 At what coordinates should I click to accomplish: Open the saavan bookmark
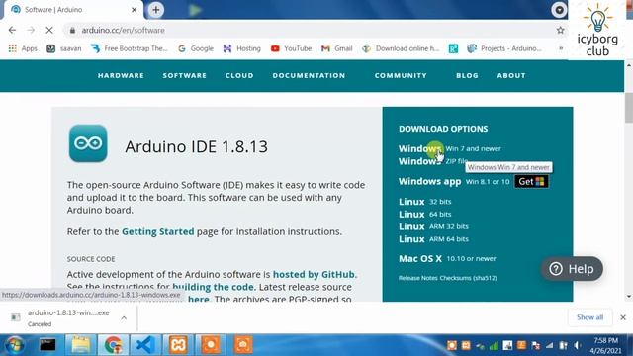[64, 48]
